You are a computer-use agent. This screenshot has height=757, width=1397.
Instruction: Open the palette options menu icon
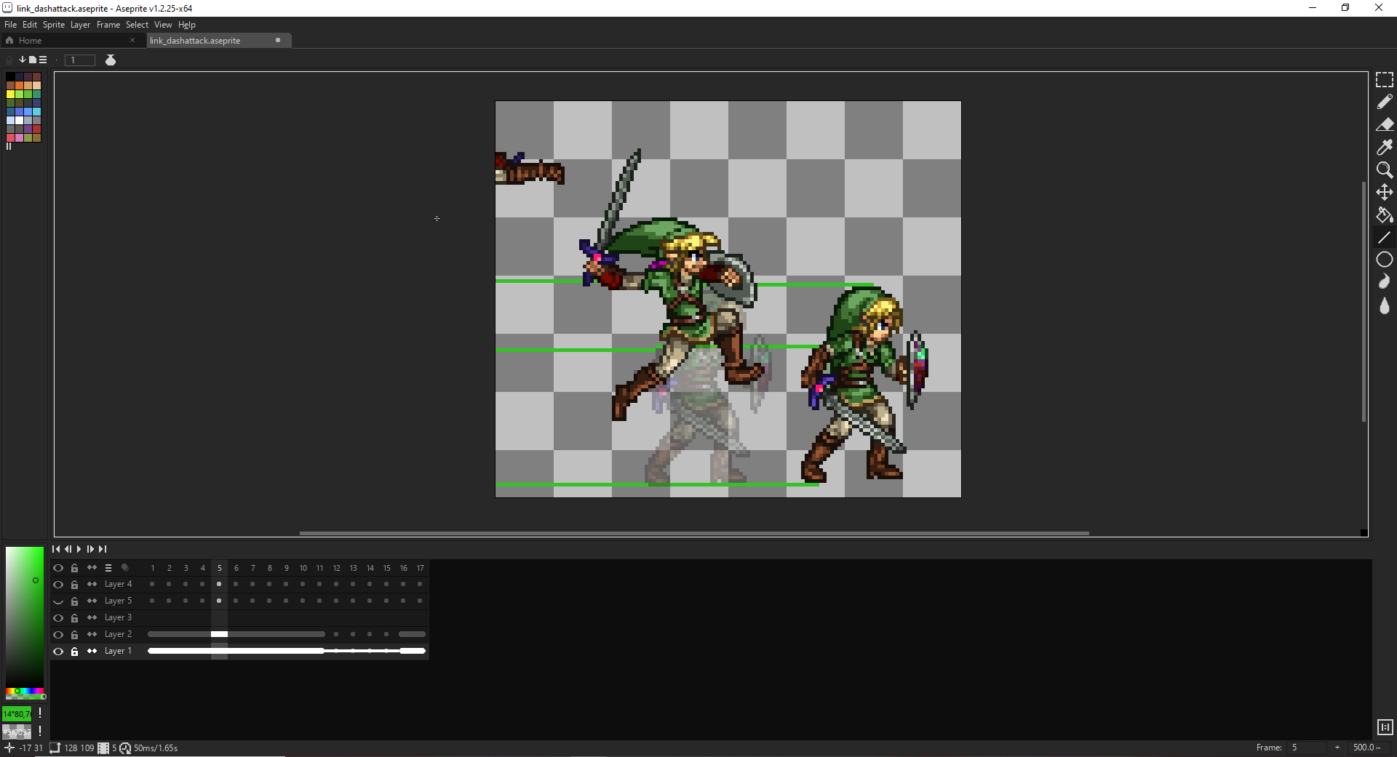coord(43,60)
